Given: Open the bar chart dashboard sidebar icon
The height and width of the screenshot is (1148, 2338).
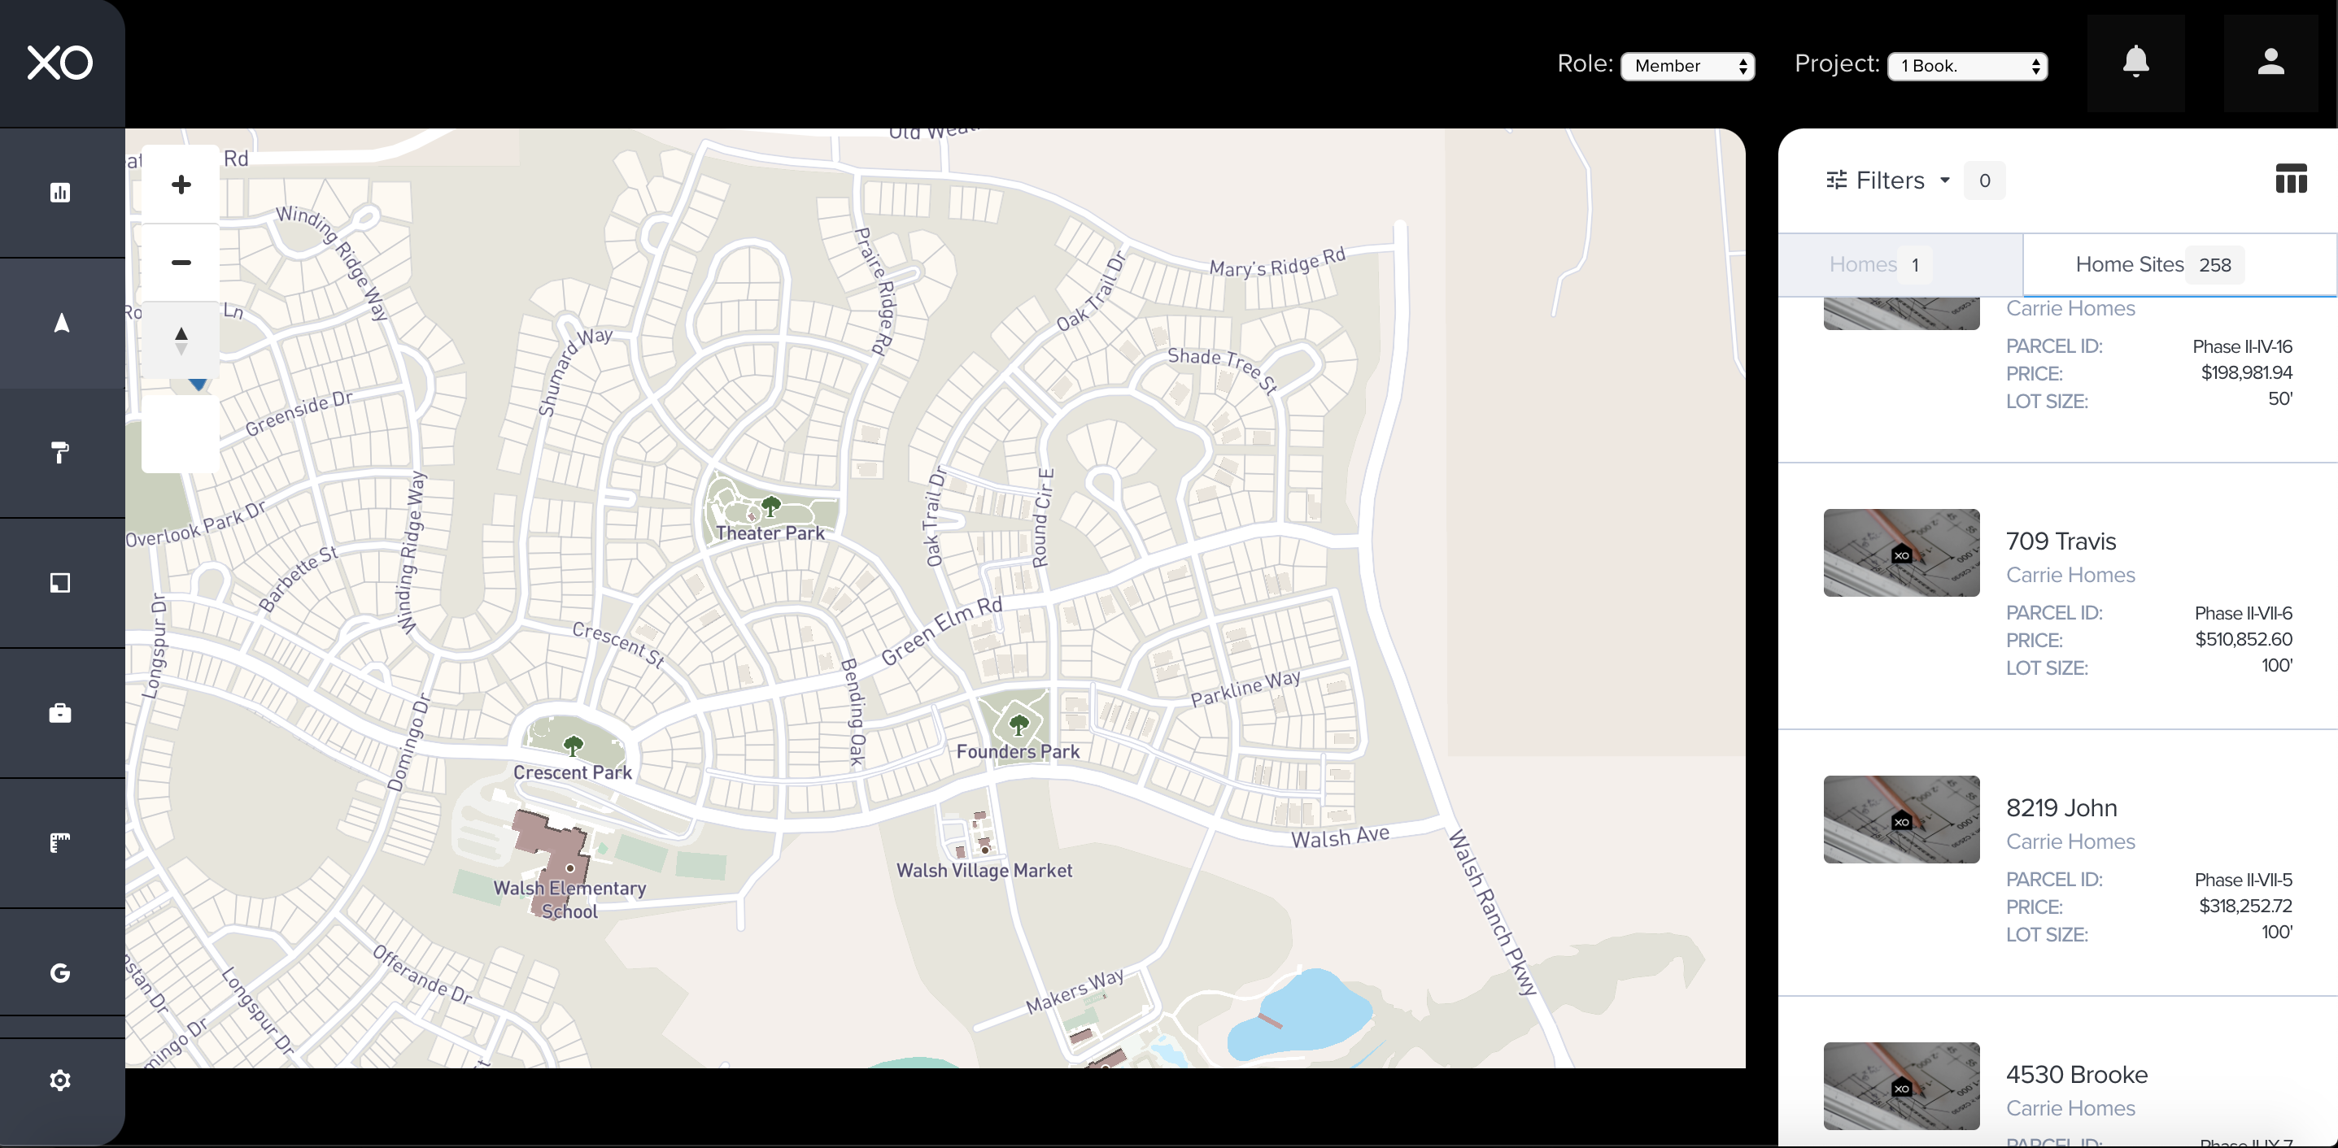Looking at the screenshot, I should tap(60, 192).
